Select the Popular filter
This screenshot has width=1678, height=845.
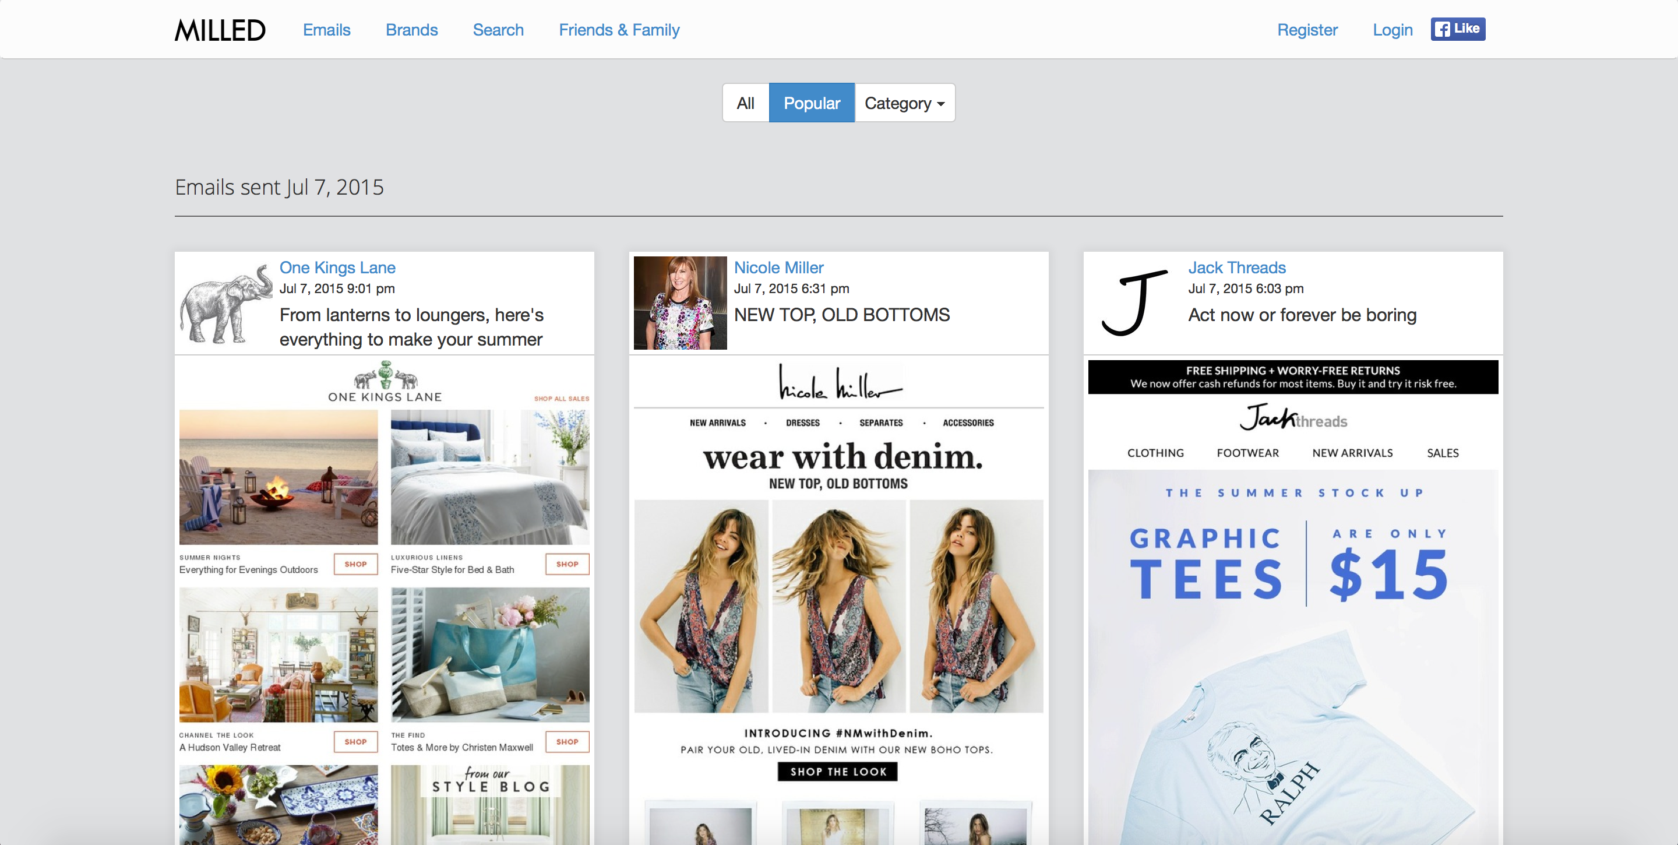(811, 103)
